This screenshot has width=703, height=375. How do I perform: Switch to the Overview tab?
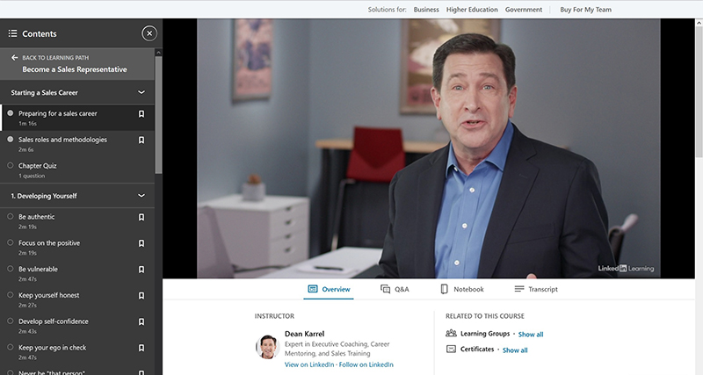click(x=329, y=290)
